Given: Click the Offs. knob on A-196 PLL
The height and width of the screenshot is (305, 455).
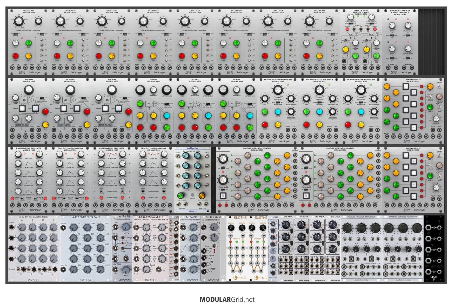Looking at the screenshot, I should [x=126, y=227].
